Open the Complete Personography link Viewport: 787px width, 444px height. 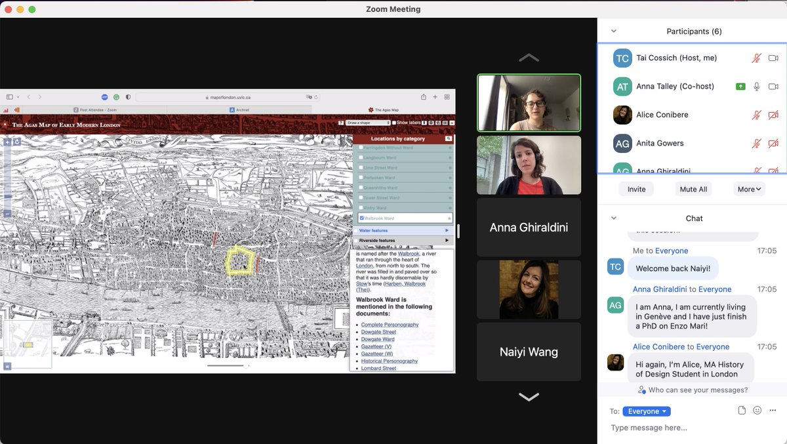click(x=390, y=325)
